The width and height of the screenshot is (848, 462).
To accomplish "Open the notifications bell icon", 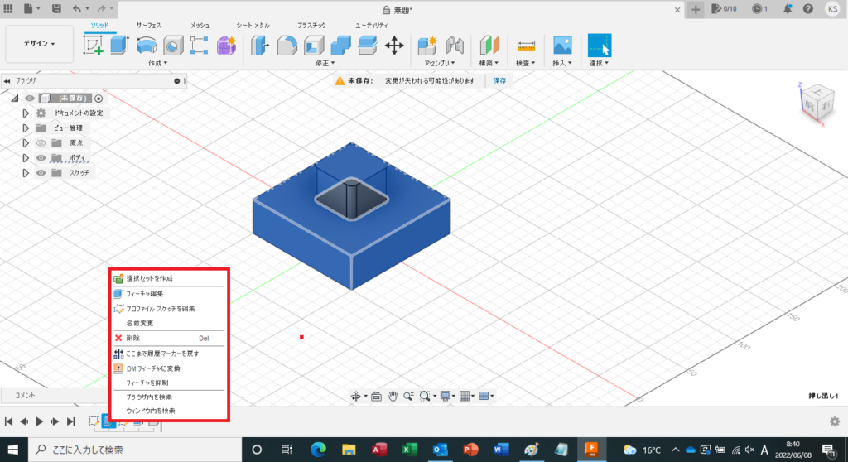I will tap(788, 8).
